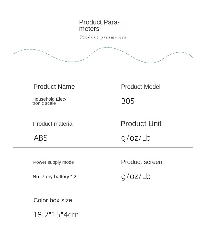The width and height of the screenshot is (206, 232).
Task: Click the "No. 7 dry battery * 2" text
Action: pos(54,177)
